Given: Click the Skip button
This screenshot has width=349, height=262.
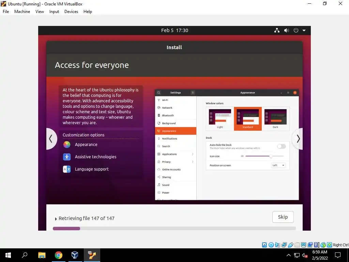Looking at the screenshot, I should (283, 217).
